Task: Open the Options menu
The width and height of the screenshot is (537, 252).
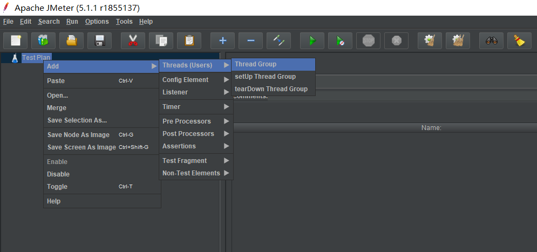Action: point(97,22)
